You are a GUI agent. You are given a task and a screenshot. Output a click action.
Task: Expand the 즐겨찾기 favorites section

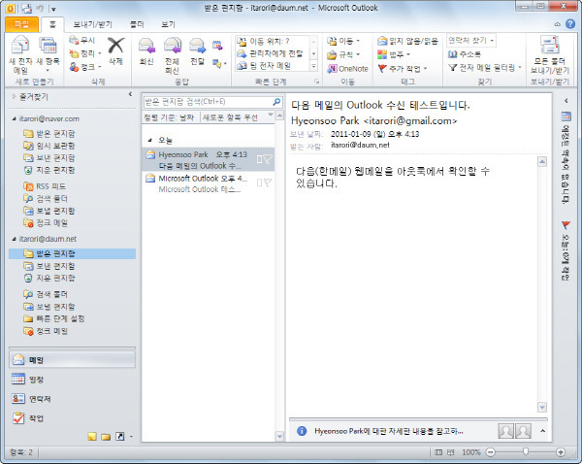click(15, 97)
